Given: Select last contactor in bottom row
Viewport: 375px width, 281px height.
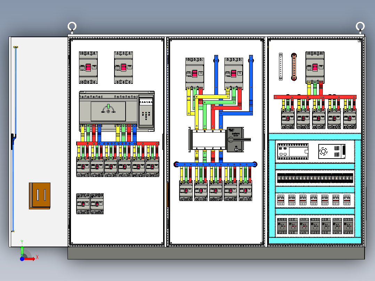Looking at the screenshot, I should pyautogui.click(x=348, y=226).
